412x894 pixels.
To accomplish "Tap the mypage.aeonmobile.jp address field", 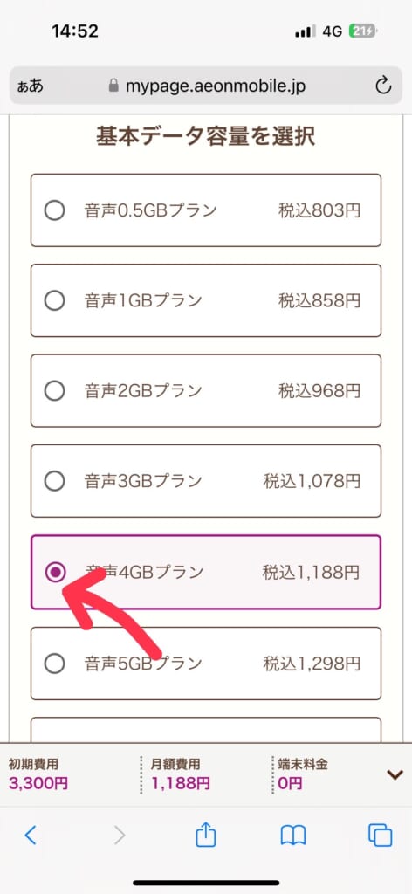I will click(x=206, y=86).
